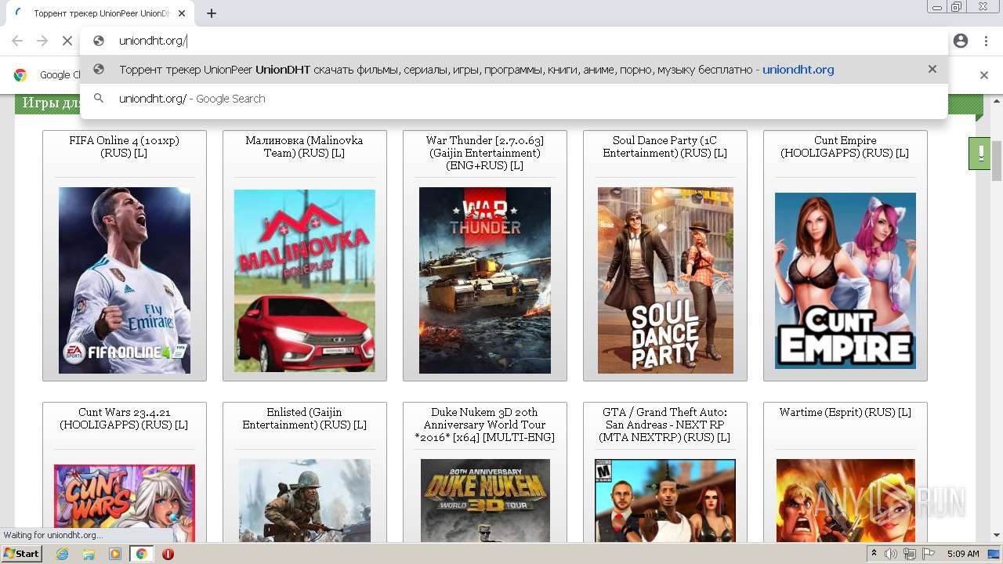Open the Windows Start menu

tap(21, 554)
